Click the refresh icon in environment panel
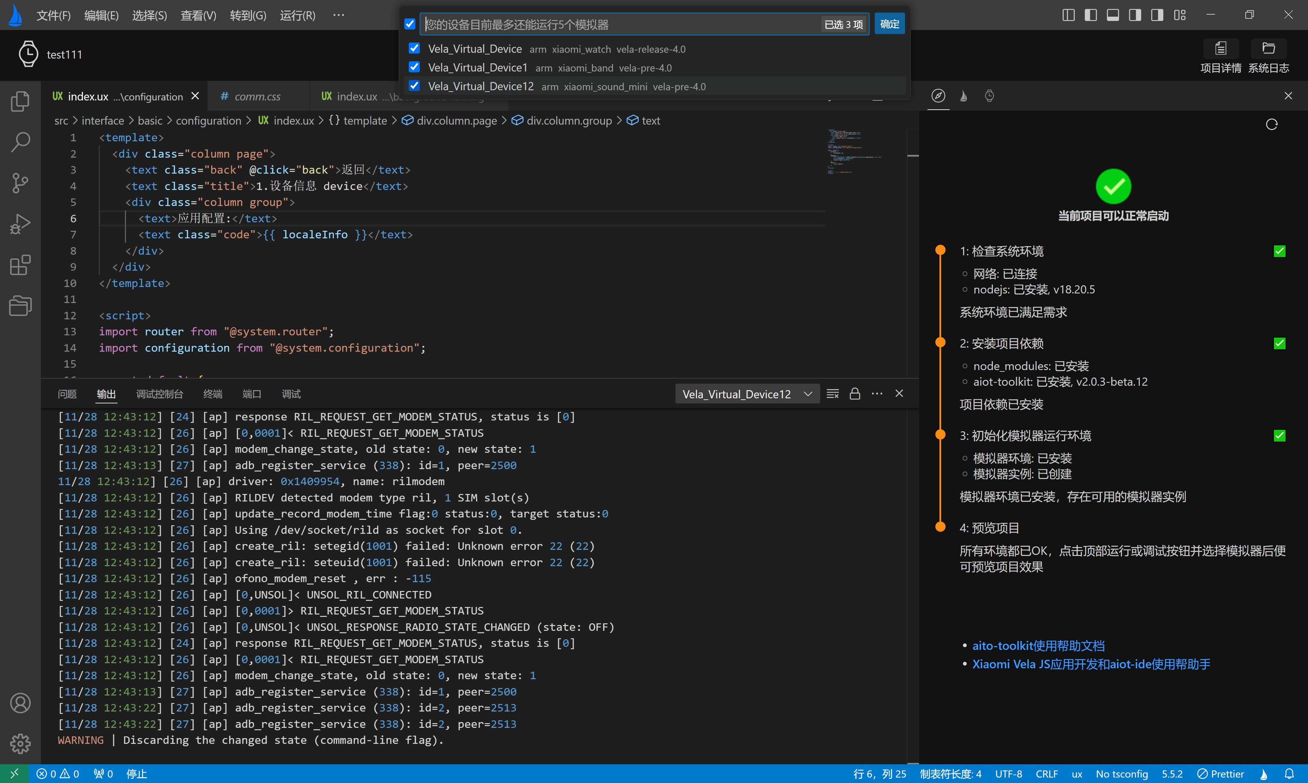The image size is (1308, 783). click(x=1272, y=125)
